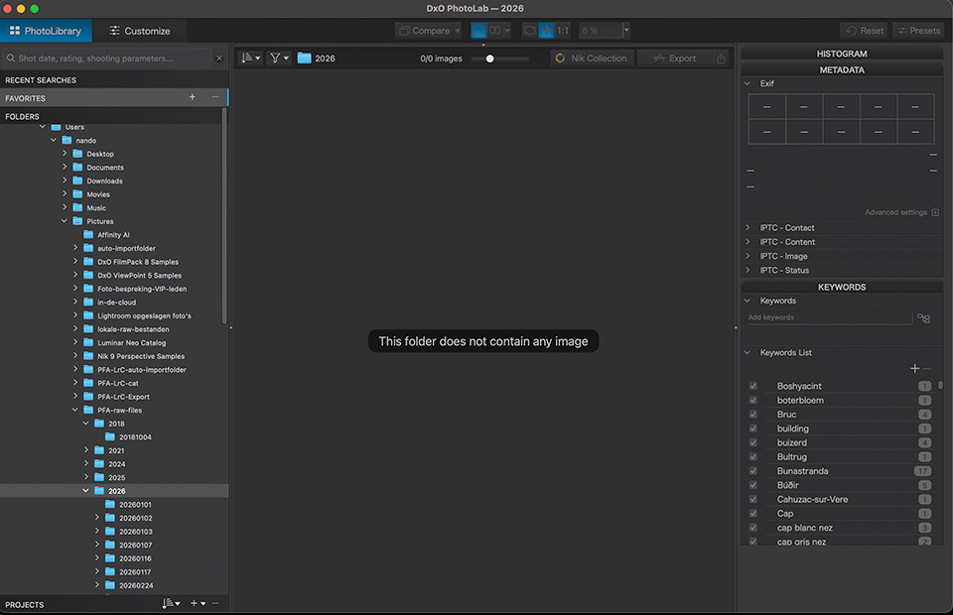Toggle the cap blanc nez keyword checkbox

(x=753, y=528)
